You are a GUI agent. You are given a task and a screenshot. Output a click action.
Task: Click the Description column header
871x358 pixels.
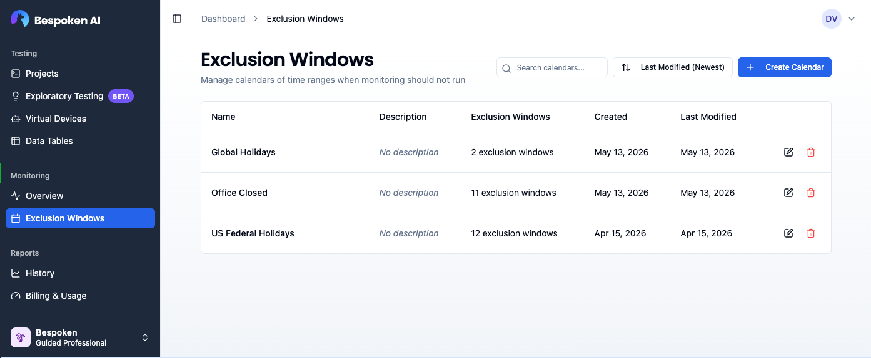pyautogui.click(x=403, y=117)
